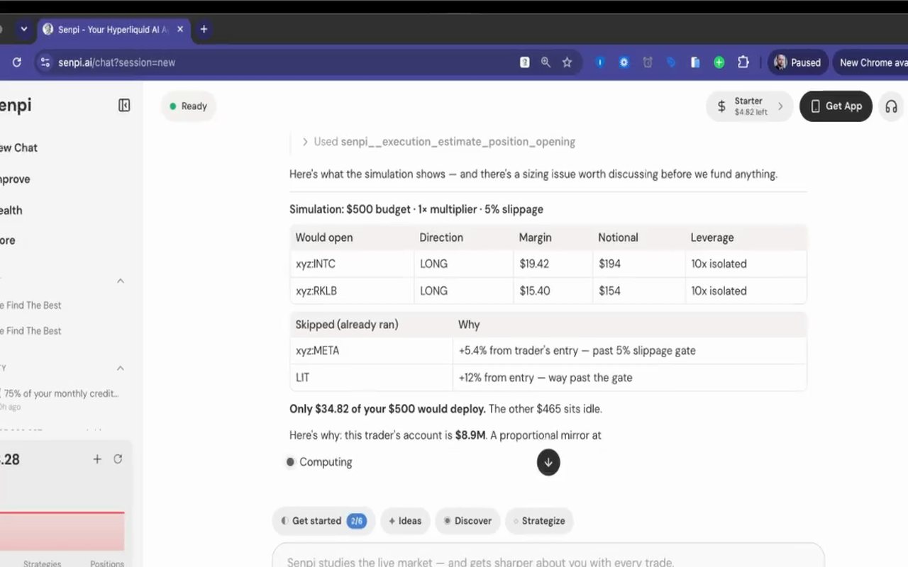Click the Ready status indicator

click(x=188, y=106)
